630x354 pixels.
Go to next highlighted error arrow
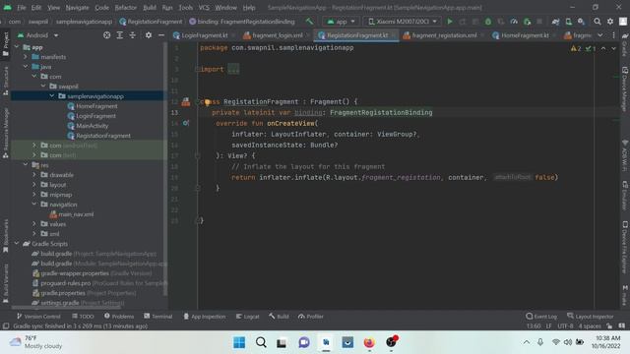click(613, 48)
